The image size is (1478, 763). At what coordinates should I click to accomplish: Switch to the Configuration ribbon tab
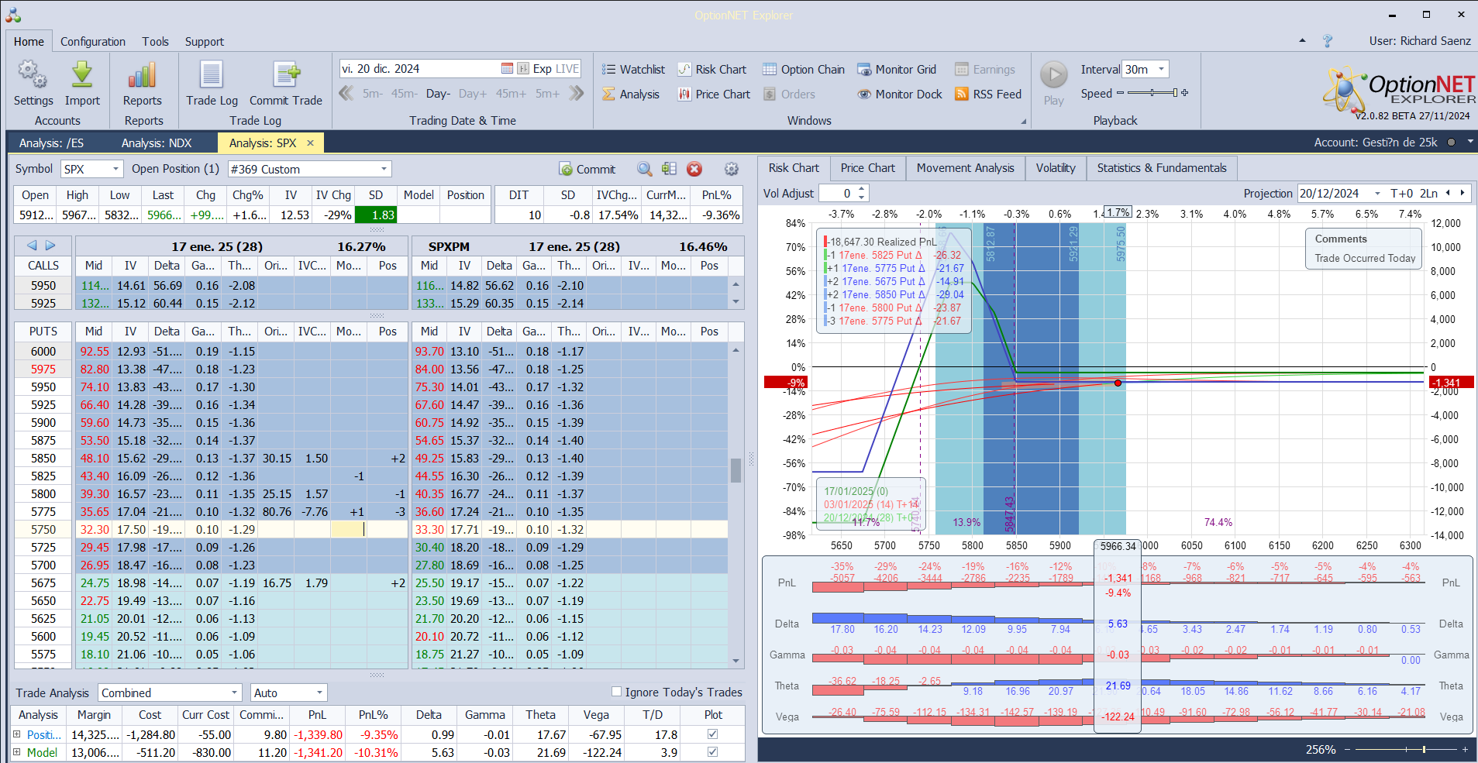(93, 42)
